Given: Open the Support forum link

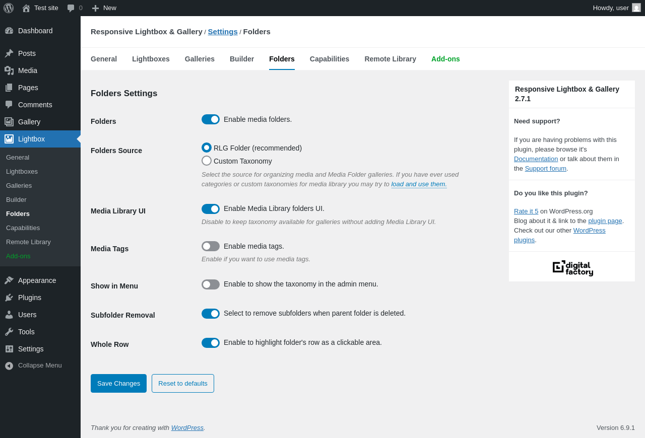Looking at the screenshot, I should click(545, 169).
